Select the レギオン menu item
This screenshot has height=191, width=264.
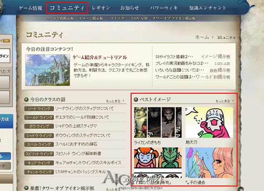(x=101, y=8)
